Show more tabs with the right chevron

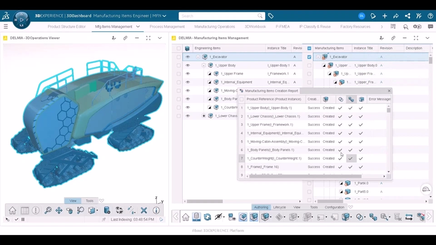[x=381, y=27]
